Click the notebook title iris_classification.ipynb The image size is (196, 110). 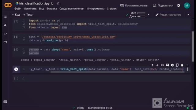click(x=36, y=3)
